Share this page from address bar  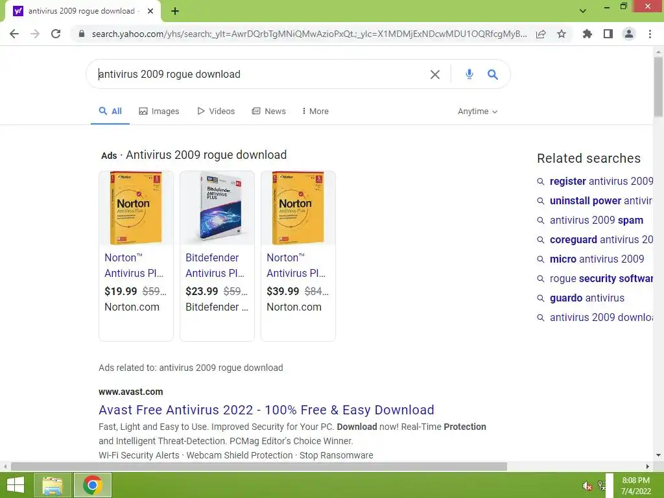[541, 34]
